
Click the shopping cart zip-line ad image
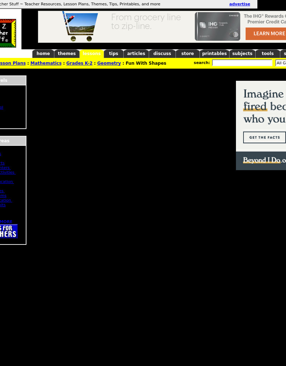click(x=81, y=27)
